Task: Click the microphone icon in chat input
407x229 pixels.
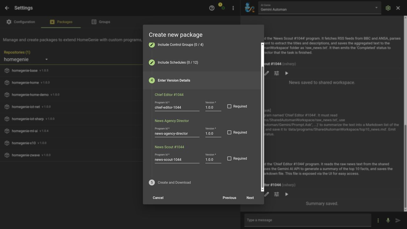Action: click(x=388, y=220)
